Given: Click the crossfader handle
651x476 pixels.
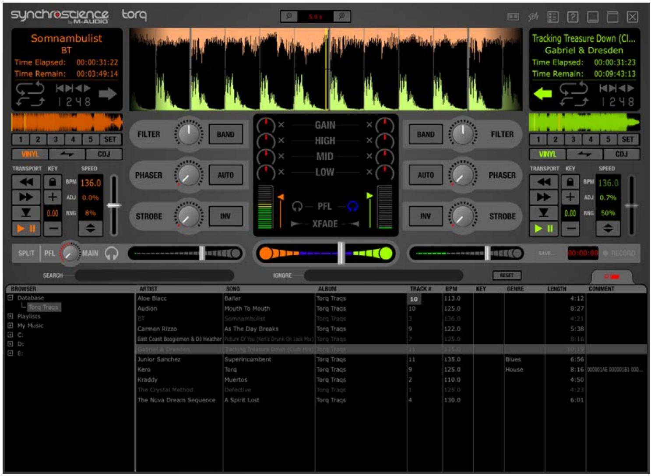Looking at the screenshot, I should point(341,253).
